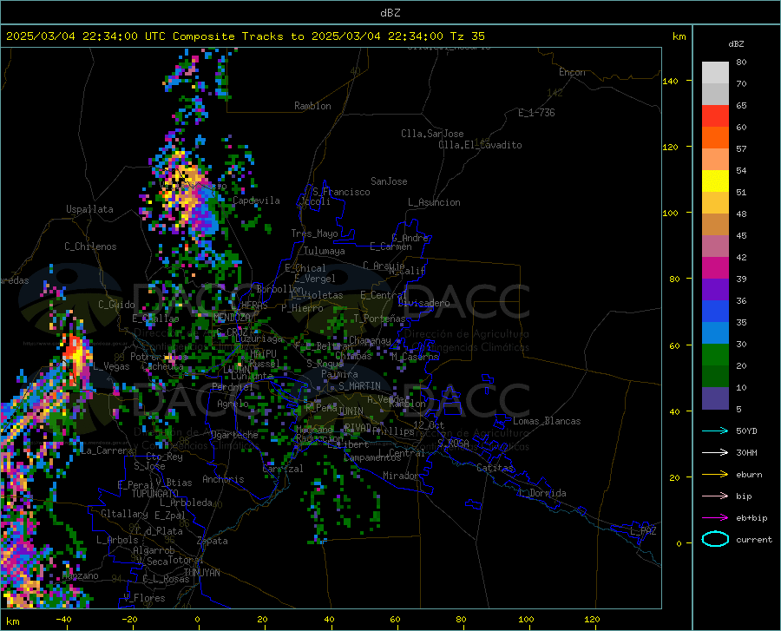
Task: Click the 'S_MARTIN' label on map
Action: tap(359, 386)
